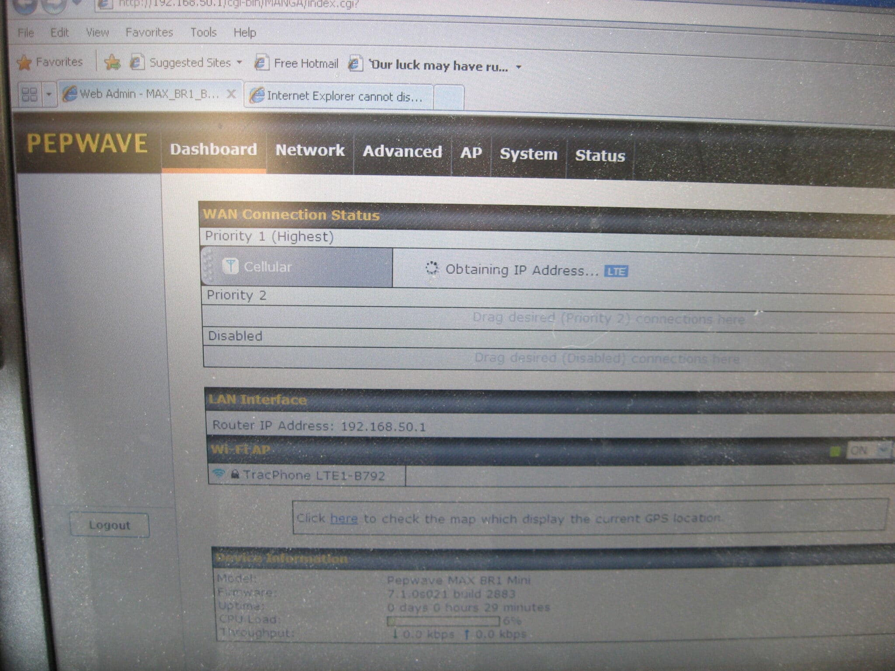Click the Favorites star icon
895x671 pixels.
(x=24, y=62)
